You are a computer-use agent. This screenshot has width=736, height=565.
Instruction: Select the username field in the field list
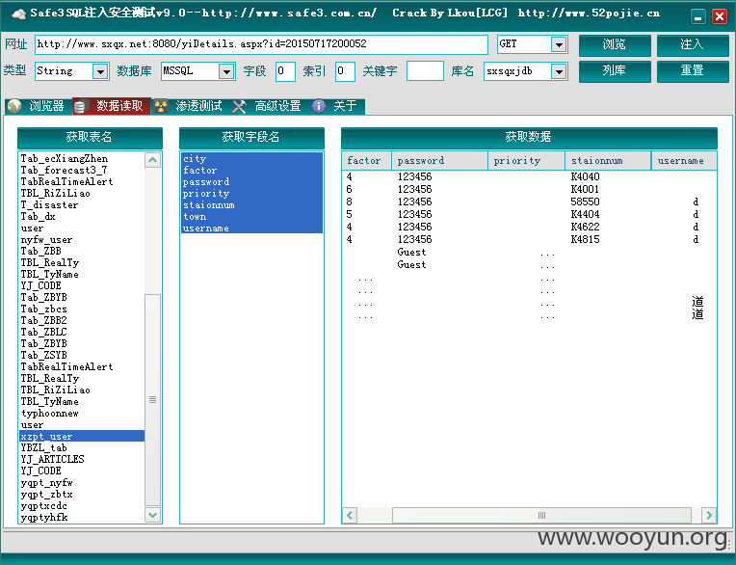click(x=252, y=229)
